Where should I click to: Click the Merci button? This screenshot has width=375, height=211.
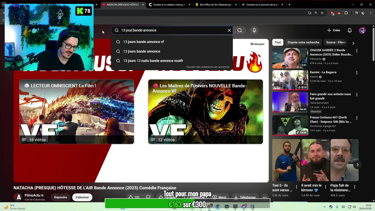pos(219,197)
